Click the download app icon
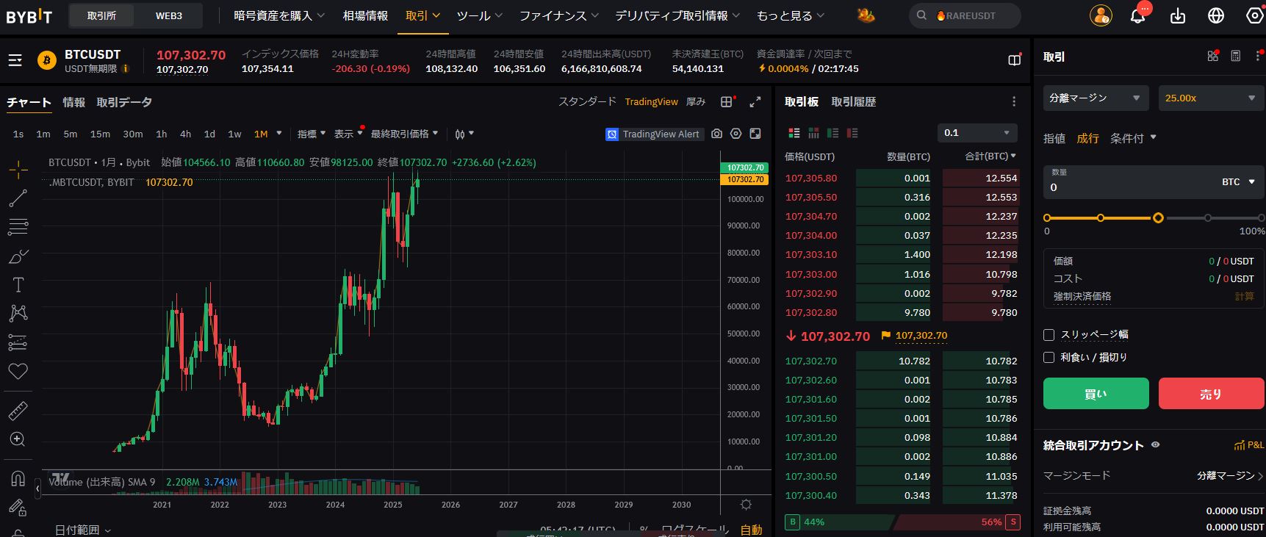Screen dimensions: 1266x537 [x=1178, y=15]
